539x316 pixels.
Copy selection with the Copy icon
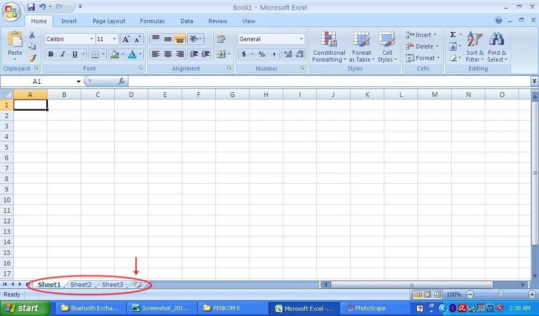[32, 46]
